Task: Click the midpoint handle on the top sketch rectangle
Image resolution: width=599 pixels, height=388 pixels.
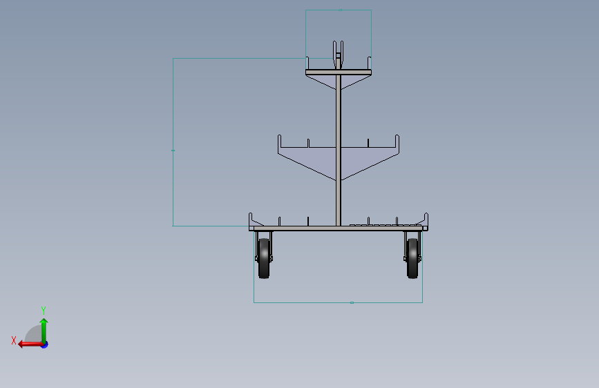Action: pyautogui.click(x=341, y=10)
